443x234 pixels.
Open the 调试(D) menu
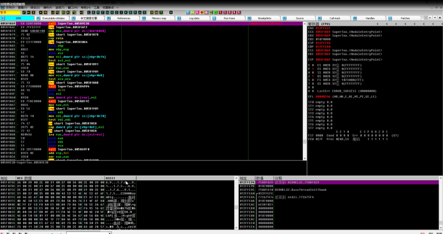35,7
